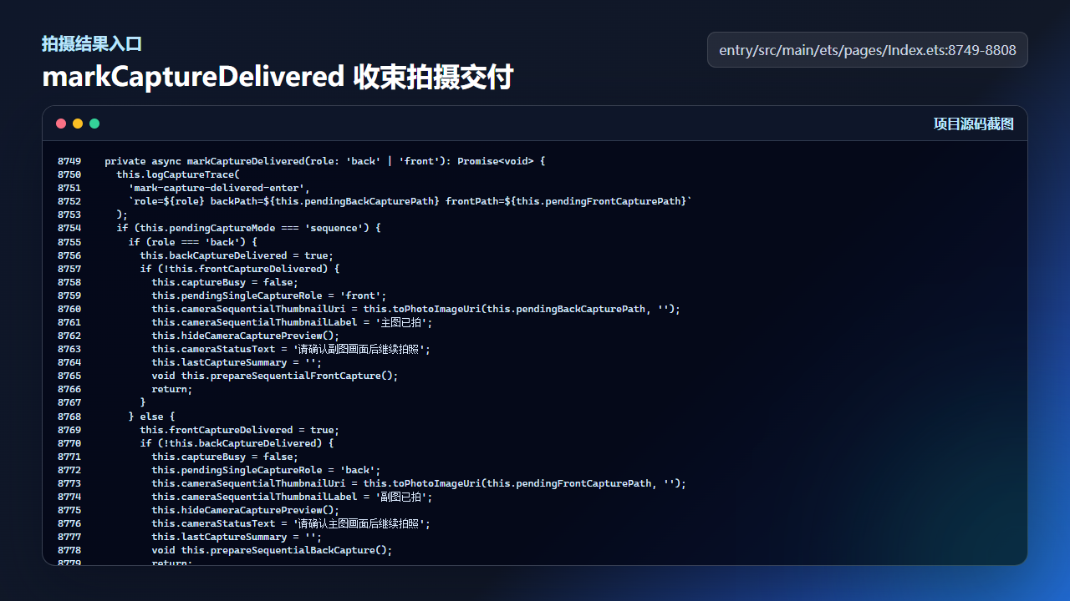Click the backCaptureDelivered = true line

tap(237, 255)
